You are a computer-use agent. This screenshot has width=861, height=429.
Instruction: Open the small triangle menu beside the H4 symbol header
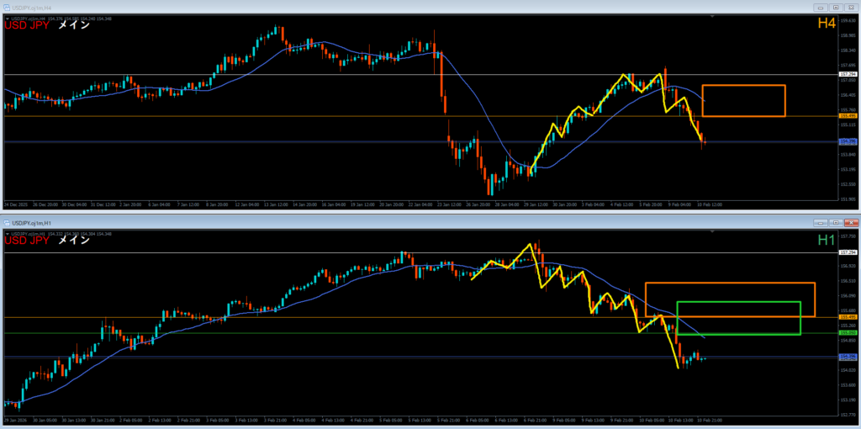(x=8, y=19)
